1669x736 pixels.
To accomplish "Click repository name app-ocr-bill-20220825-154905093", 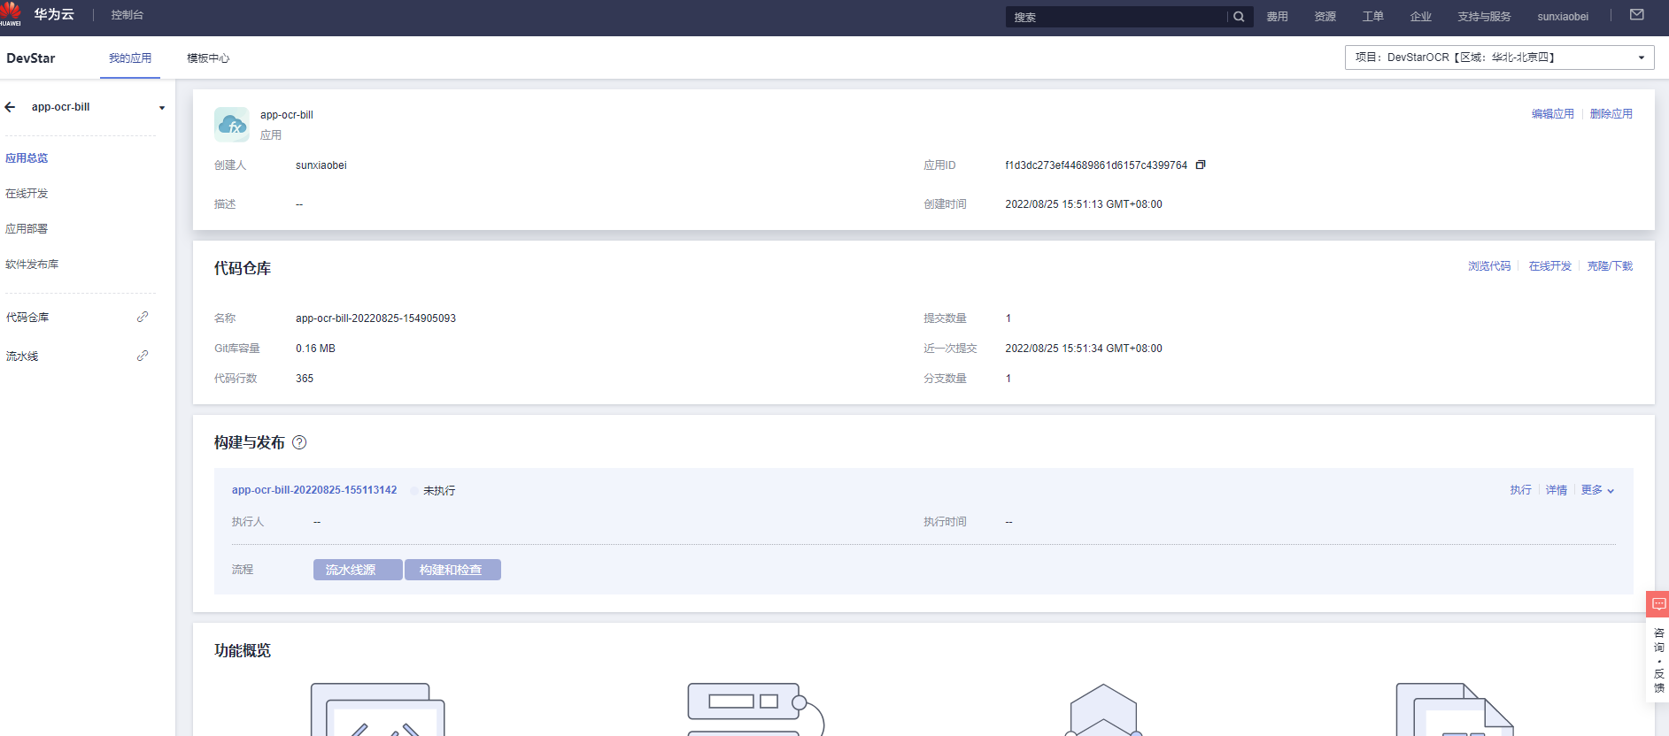I will pos(375,318).
